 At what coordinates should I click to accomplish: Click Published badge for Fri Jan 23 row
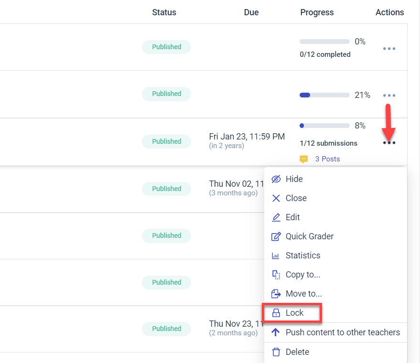coord(166,141)
